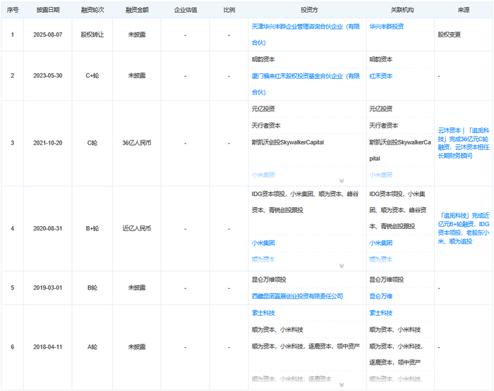Image resolution: width=494 pixels, height=391 pixels.
Task: Select the date 2021-10-20
Action: point(48,143)
